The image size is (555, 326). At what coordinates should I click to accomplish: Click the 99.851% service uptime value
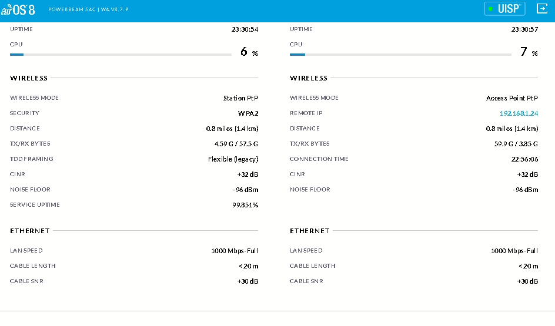[245, 205]
